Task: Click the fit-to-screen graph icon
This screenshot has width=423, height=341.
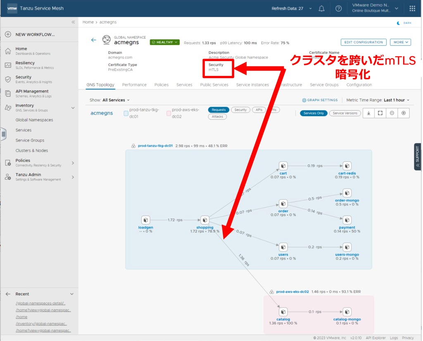Action: [380, 113]
